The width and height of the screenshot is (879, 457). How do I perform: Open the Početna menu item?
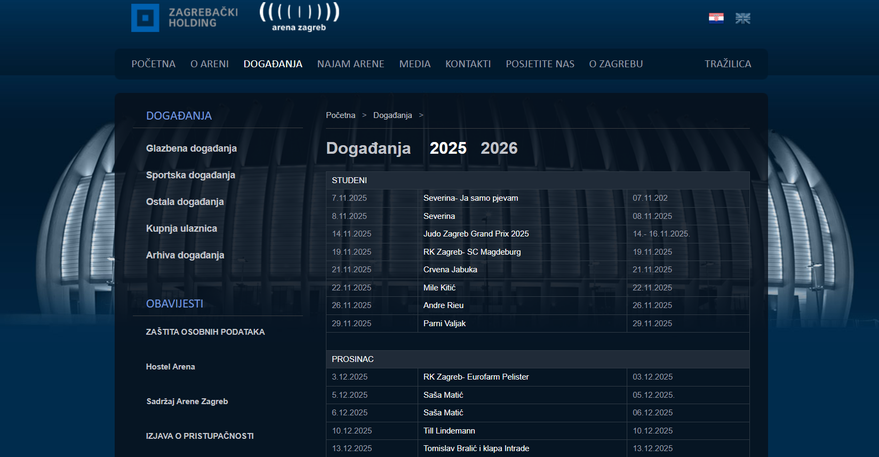point(153,64)
